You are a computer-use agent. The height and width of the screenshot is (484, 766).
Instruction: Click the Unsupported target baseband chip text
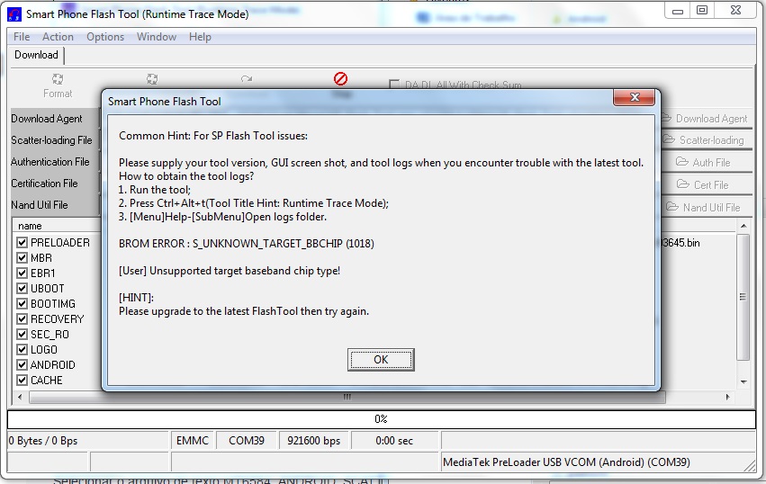[x=230, y=271]
